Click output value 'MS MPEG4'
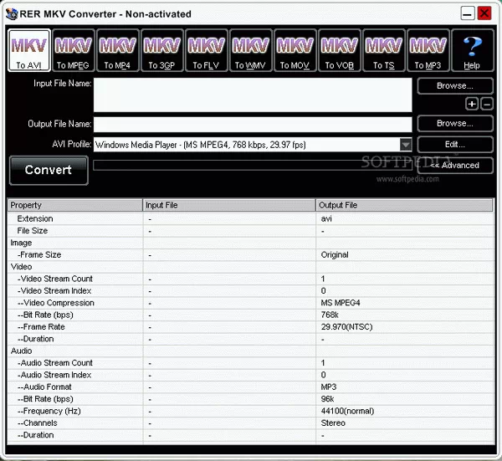The image size is (502, 461). point(341,303)
